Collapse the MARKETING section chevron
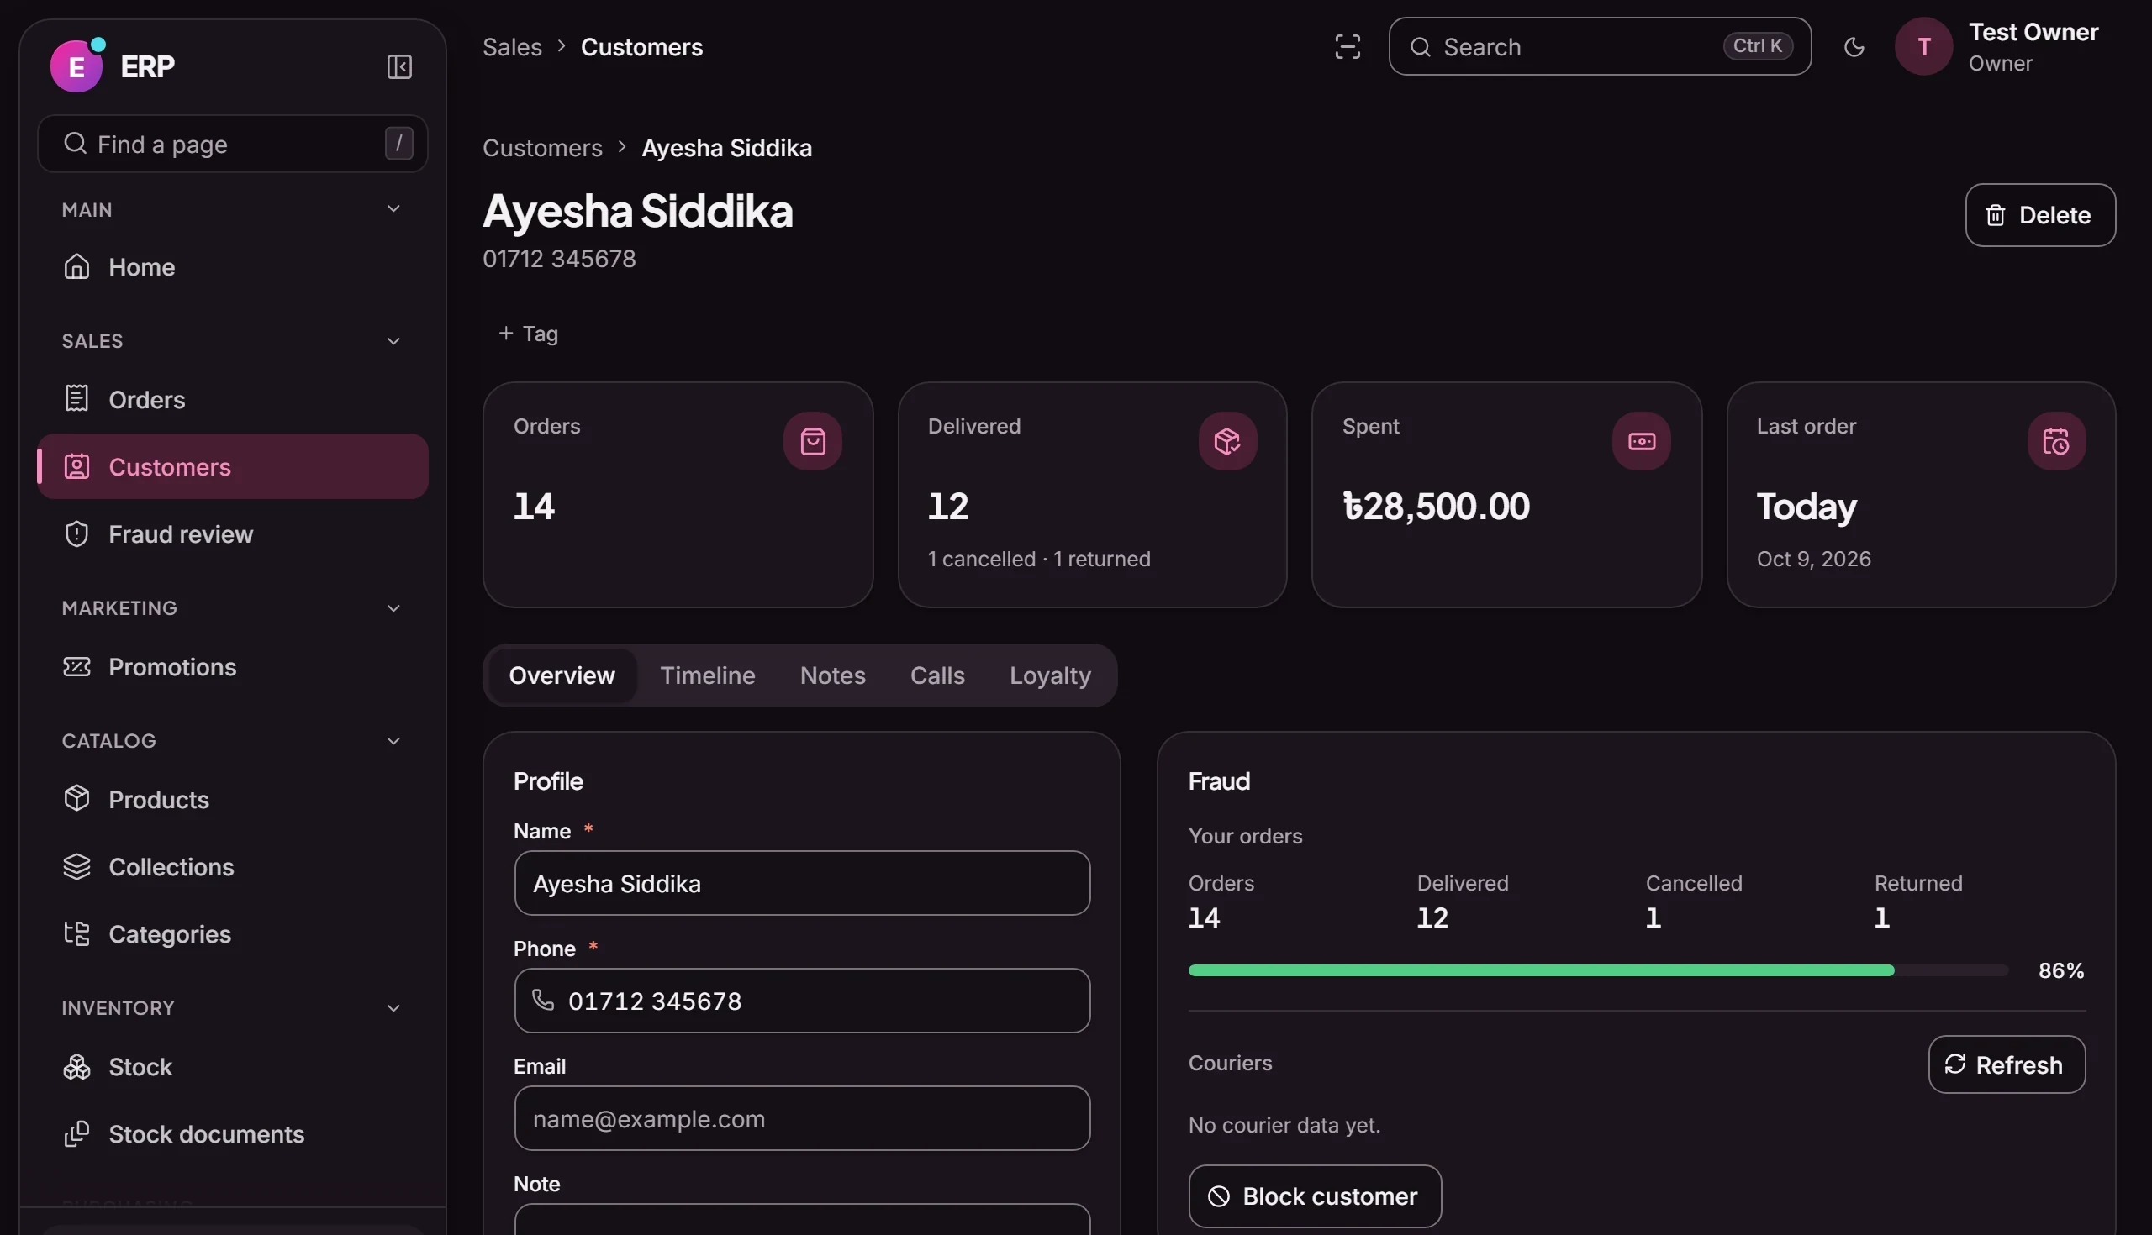Image resolution: width=2152 pixels, height=1235 pixels. point(393,608)
